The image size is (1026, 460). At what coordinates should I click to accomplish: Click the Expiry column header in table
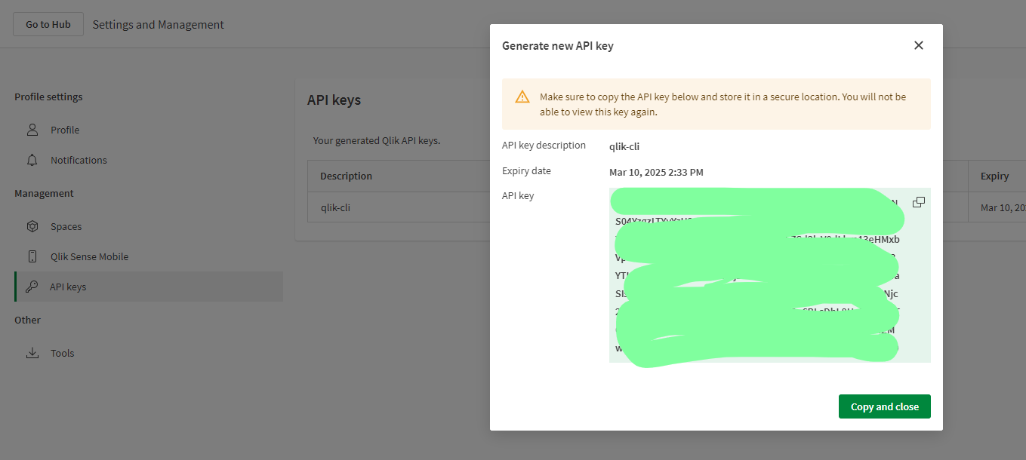(994, 176)
